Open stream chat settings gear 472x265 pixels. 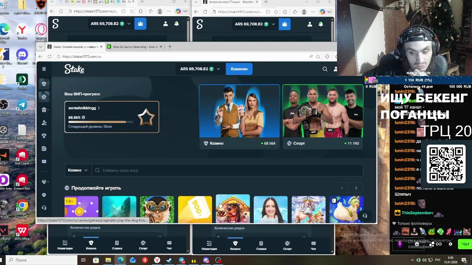[450, 244]
